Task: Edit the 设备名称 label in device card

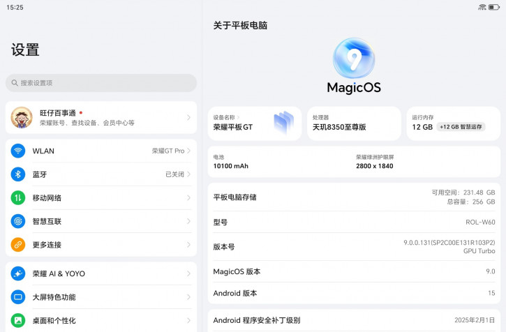Action: [x=223, y=117]
